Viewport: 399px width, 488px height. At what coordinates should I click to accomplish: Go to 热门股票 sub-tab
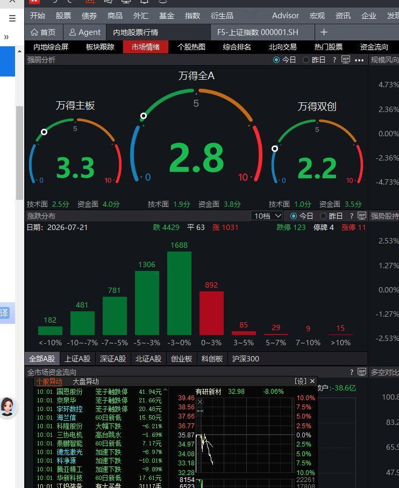point(329,47)
